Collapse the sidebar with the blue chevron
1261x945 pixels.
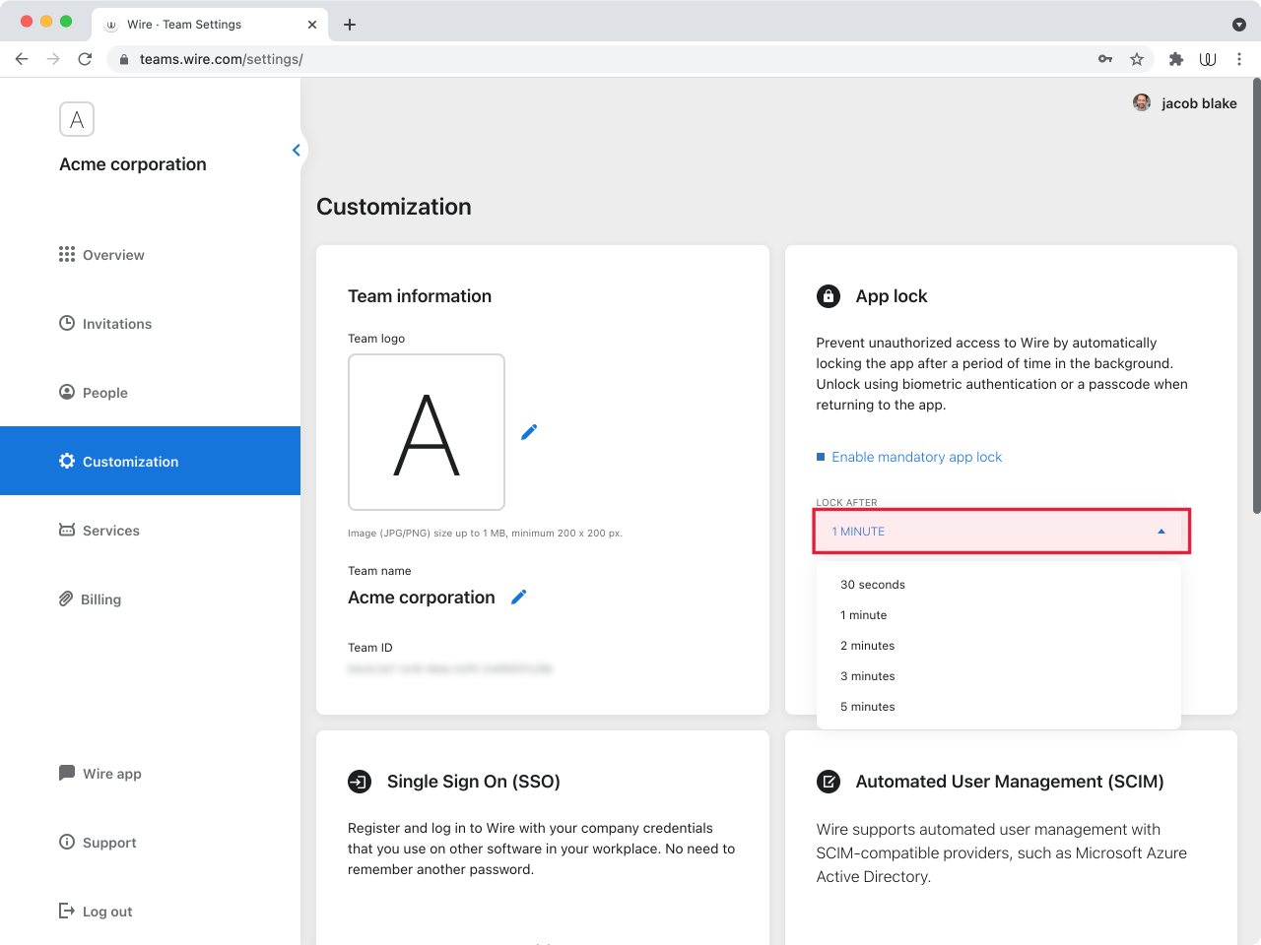point(296,150)
